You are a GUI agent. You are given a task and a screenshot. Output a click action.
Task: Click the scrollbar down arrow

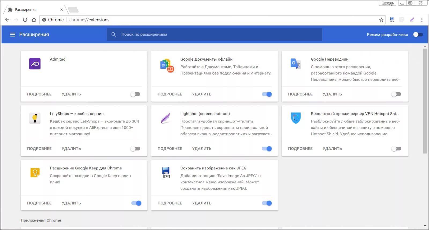click(x=425, y=226)
